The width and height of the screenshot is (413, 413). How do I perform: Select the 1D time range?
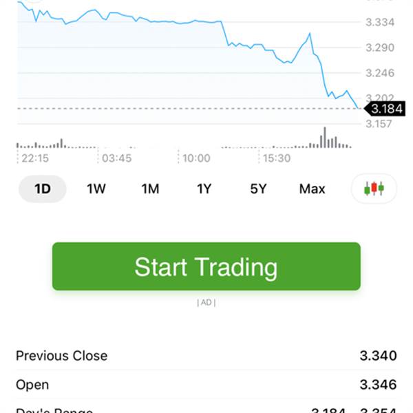pyautogui.click(x=43, y=189)
